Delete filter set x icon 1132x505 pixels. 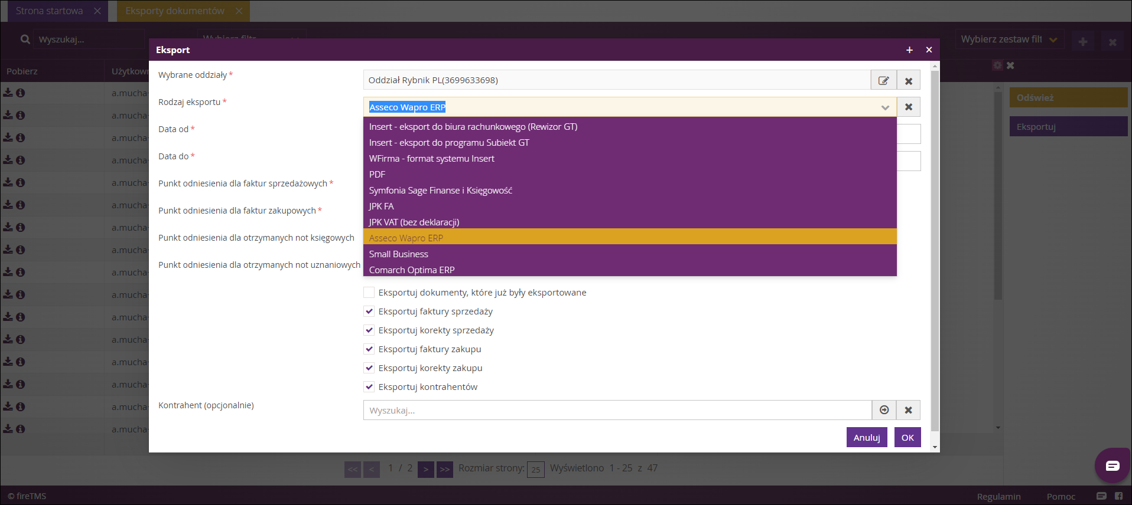click(1113, 42)
